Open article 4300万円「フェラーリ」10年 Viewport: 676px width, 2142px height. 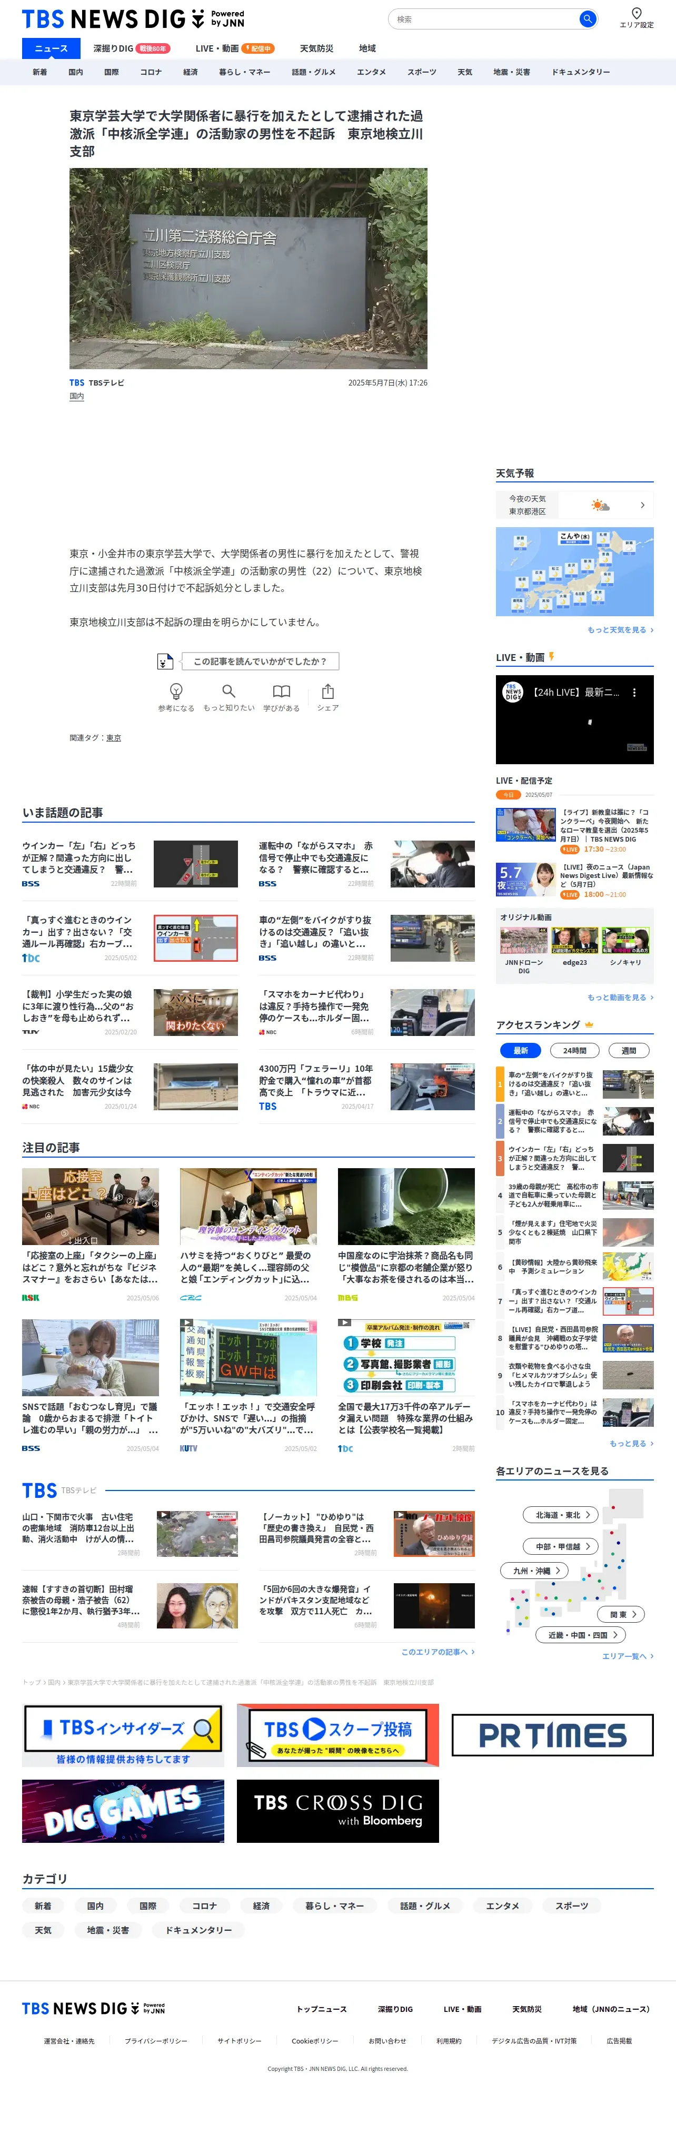[x=316, y=1080]
